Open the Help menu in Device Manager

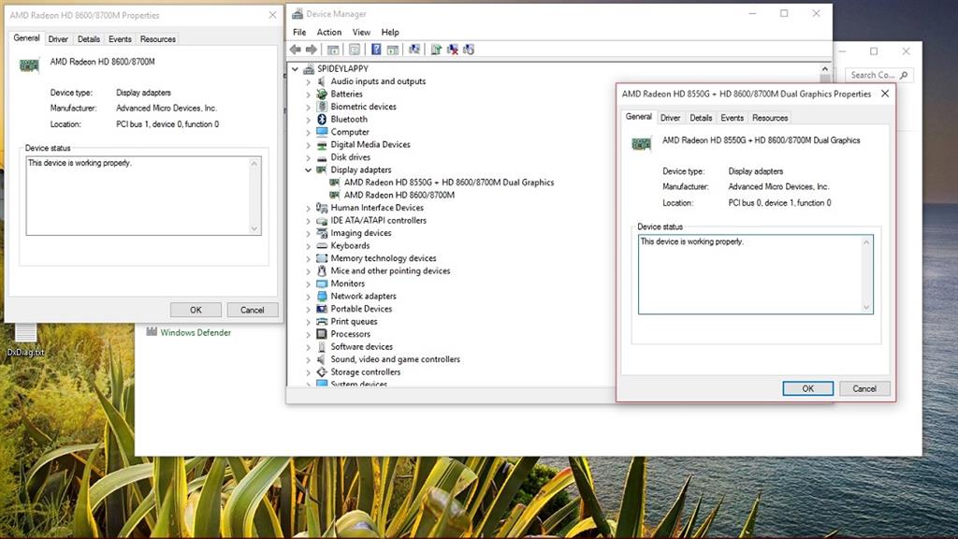click(x=390, y=32)
